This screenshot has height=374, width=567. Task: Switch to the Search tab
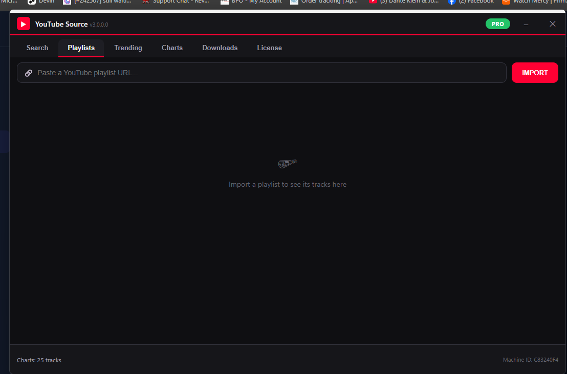tap(37, 48)
